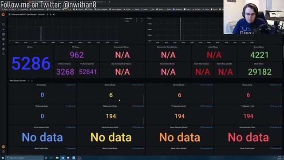This screenshot has width=284, height=160.
Task: Open the TV Shows Seasons panel title menu
Action: [x=64, y=64]
